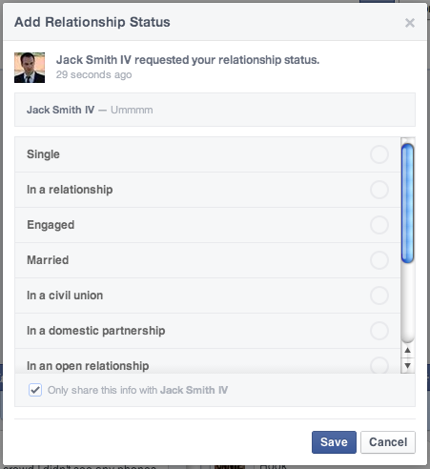The width and height of the screenshot is (430, 469).
Task: Click the blue scrollbar thumb
Action: [408, 203]
